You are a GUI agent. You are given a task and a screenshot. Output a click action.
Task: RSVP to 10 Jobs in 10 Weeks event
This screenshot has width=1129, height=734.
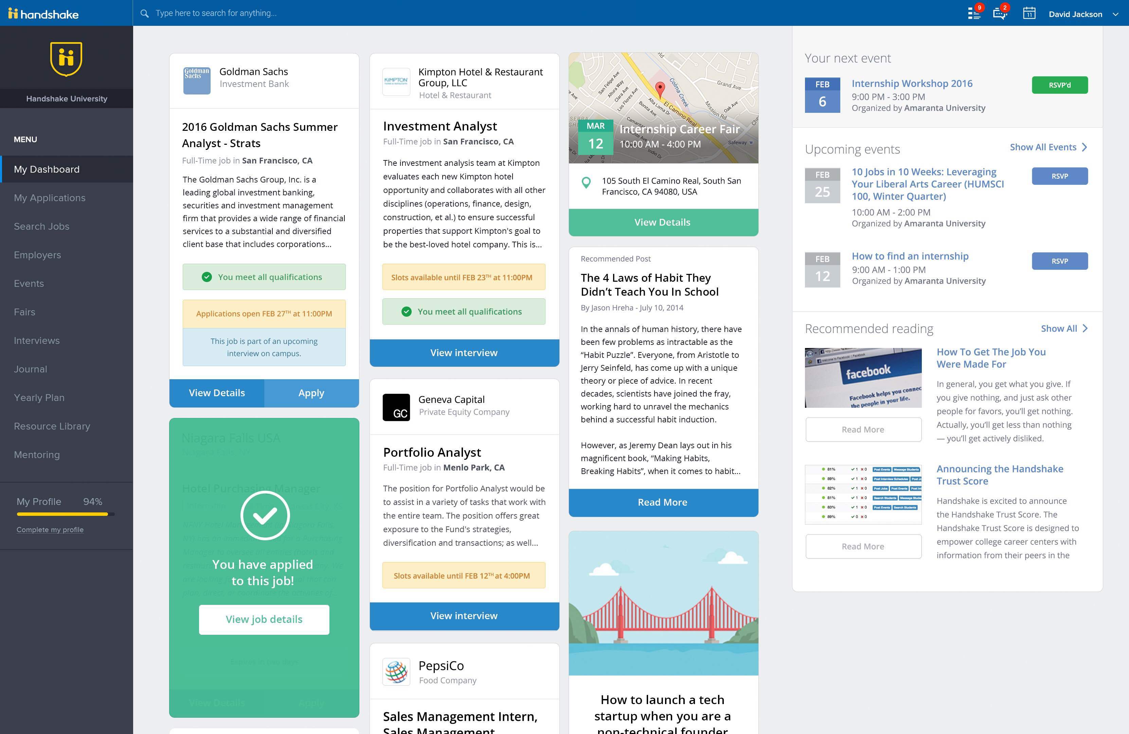click(1060, 176)
